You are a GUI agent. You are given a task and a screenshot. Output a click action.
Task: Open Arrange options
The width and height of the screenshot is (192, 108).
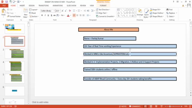(x=140, y=13)
